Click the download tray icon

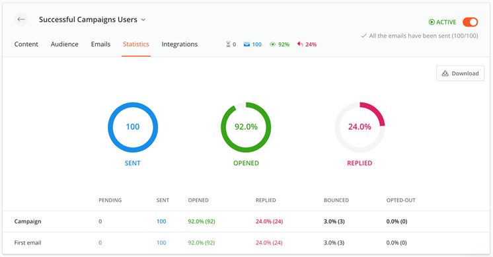click(445, 73)
